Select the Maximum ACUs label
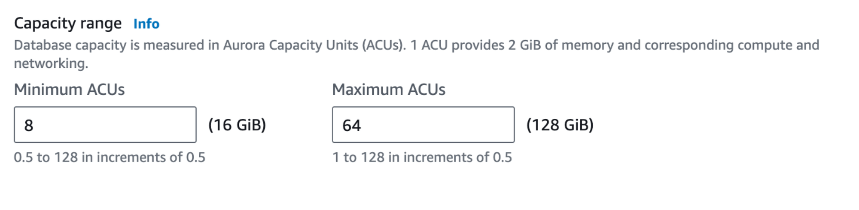 pyautogui.click(x=389, y=90)
